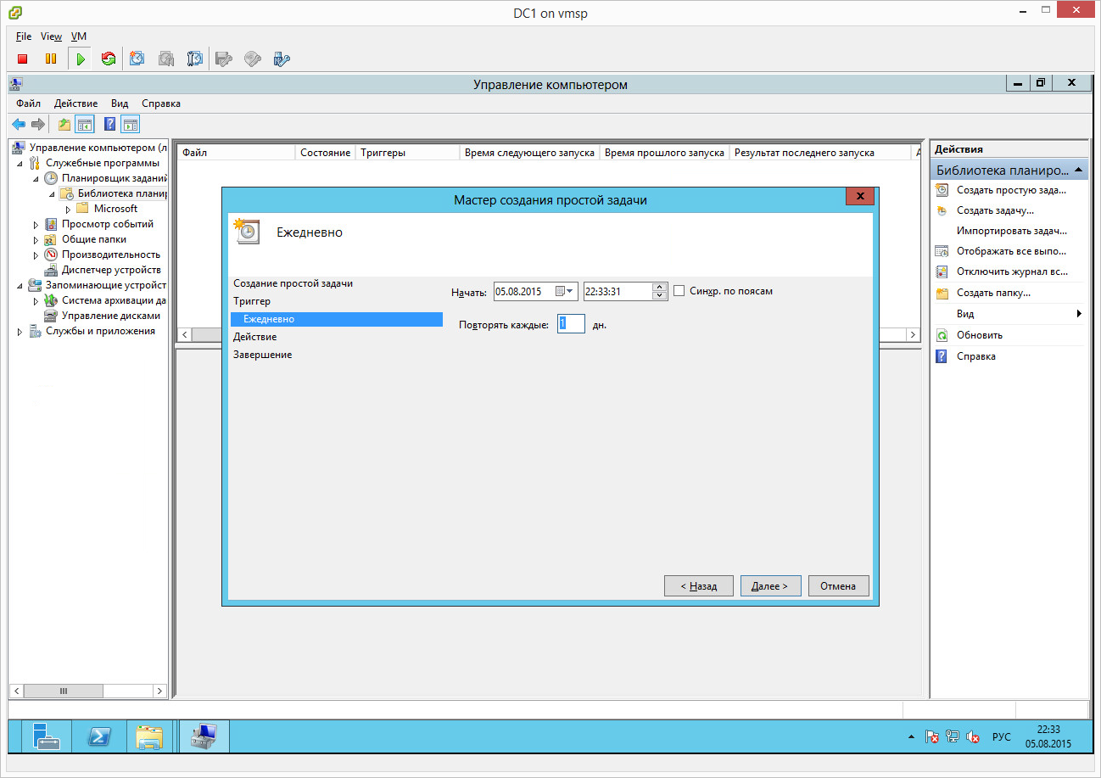Click Обновить in the Actions pane
Image resolution: width=1101 pixels, height=778 pixels.
click(980, 335)
